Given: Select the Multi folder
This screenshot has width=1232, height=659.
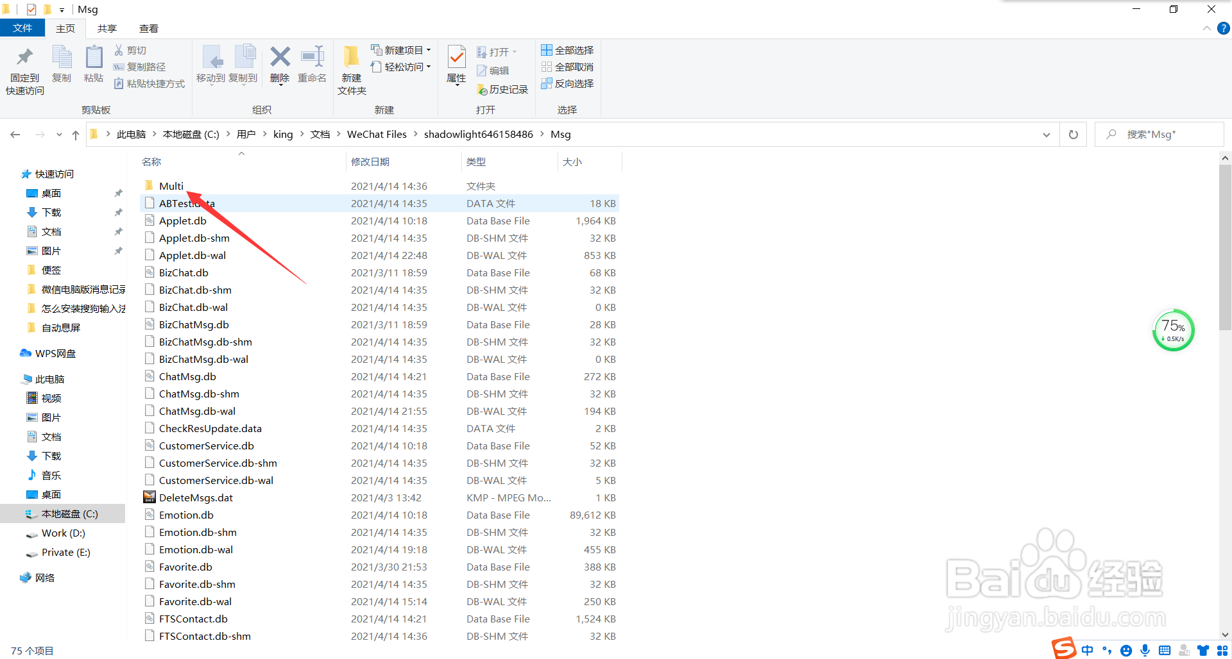Looking at the screenshot, I should 171,186.
